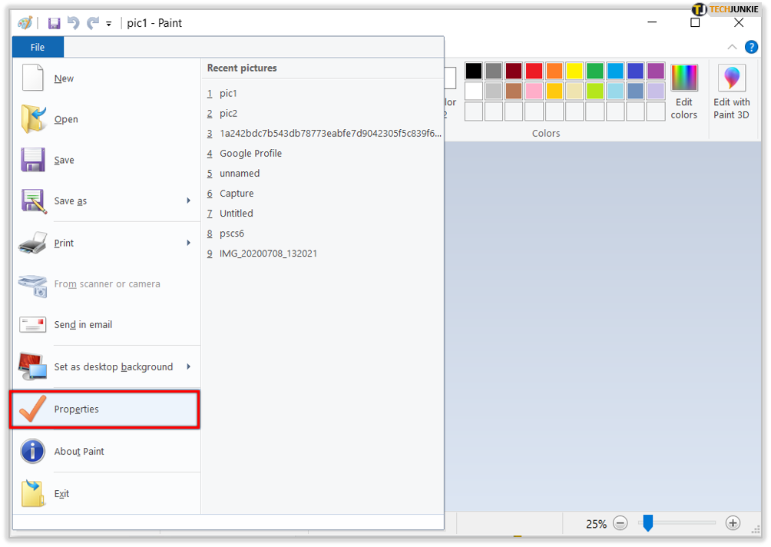Image resolution: width=771 pixels, height=547 pixels.
Task: Open recent picture Untitled
Action: (x=323, y=214)
